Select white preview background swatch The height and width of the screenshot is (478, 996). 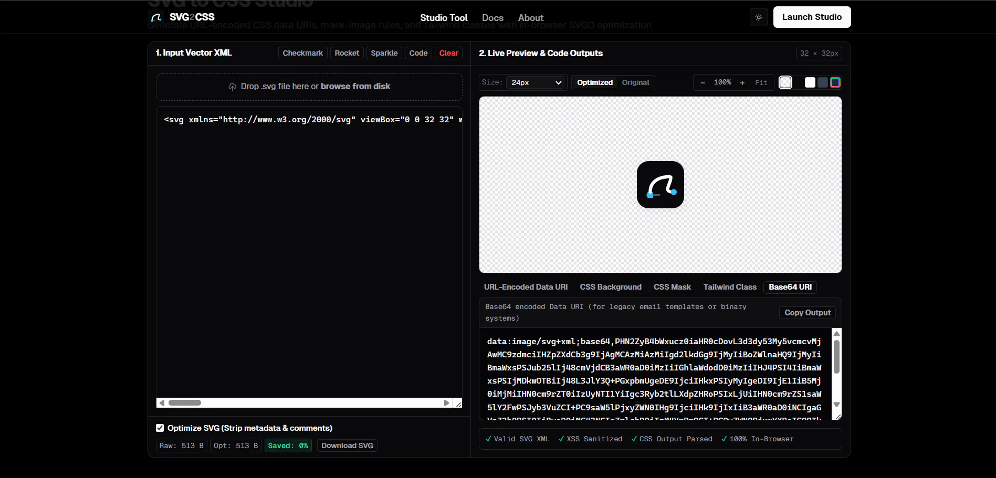click(x=810, y=82)
